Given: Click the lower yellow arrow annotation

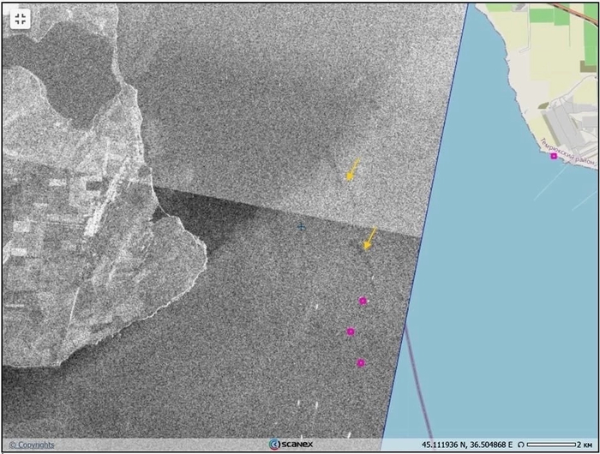Looking at the screenshot, I should pyautogui.click(x=369, y=238).
